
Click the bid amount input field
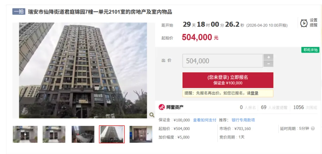223,61
